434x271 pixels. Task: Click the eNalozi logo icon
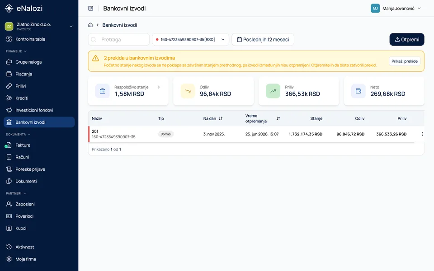point(9,8)
